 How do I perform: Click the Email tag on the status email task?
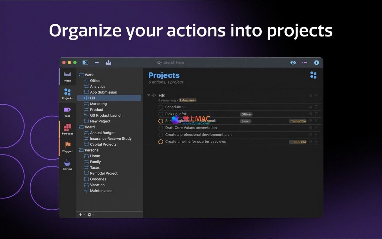245,121
